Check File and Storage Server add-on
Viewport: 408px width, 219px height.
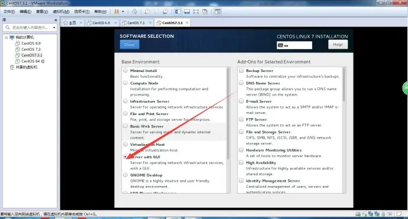[x=241, y=132]
